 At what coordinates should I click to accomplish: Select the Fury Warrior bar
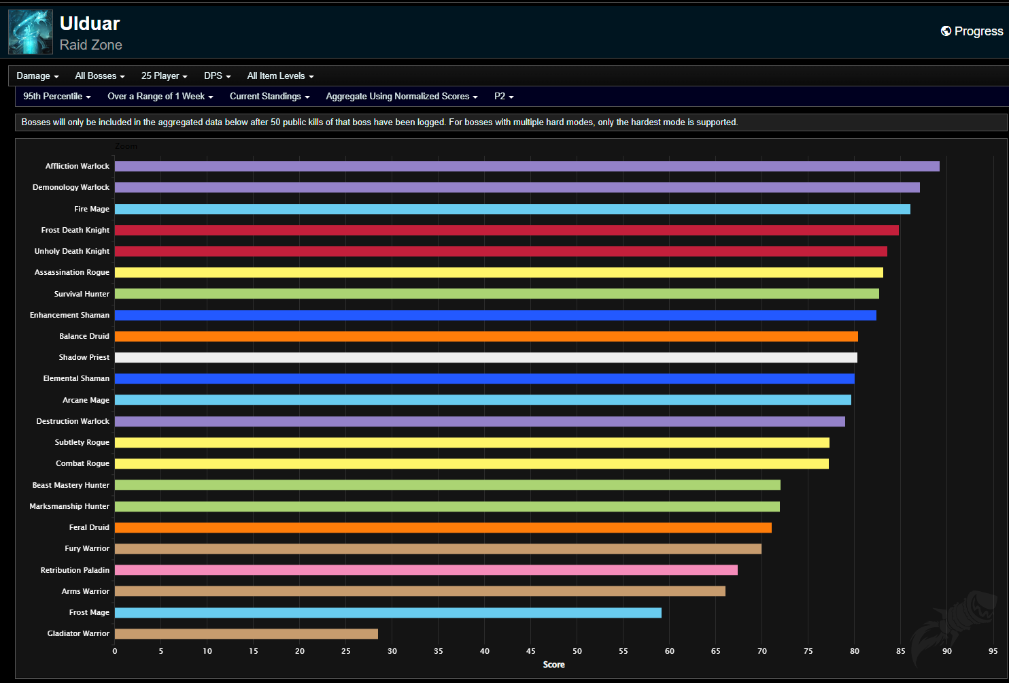tap(438, 549)
